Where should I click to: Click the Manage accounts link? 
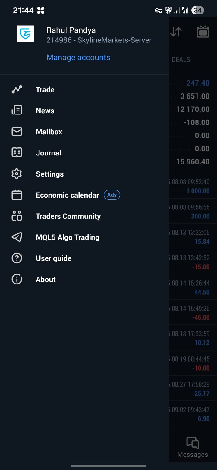click(78, 58)
